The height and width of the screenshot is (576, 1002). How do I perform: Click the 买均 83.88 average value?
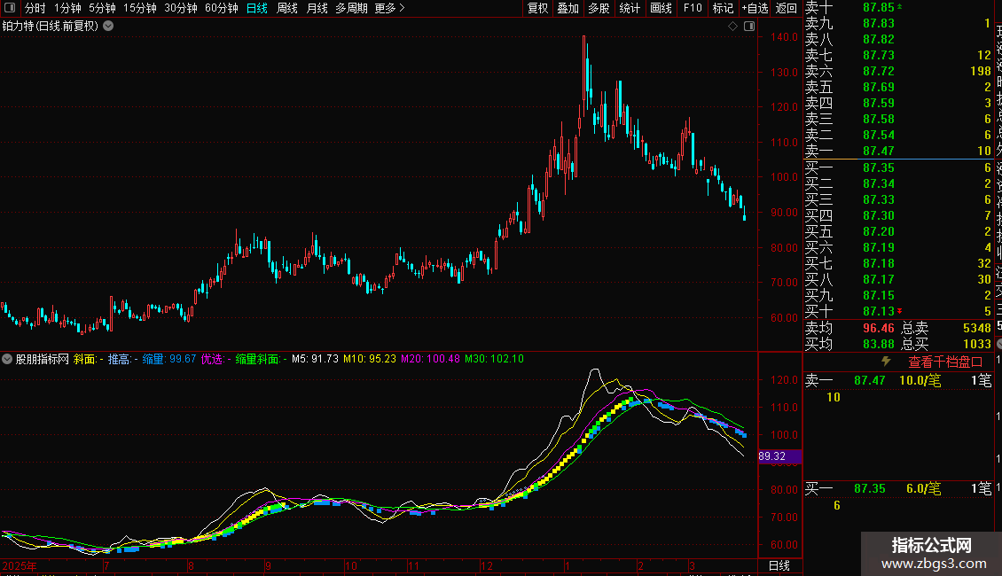tap(879, 344)
